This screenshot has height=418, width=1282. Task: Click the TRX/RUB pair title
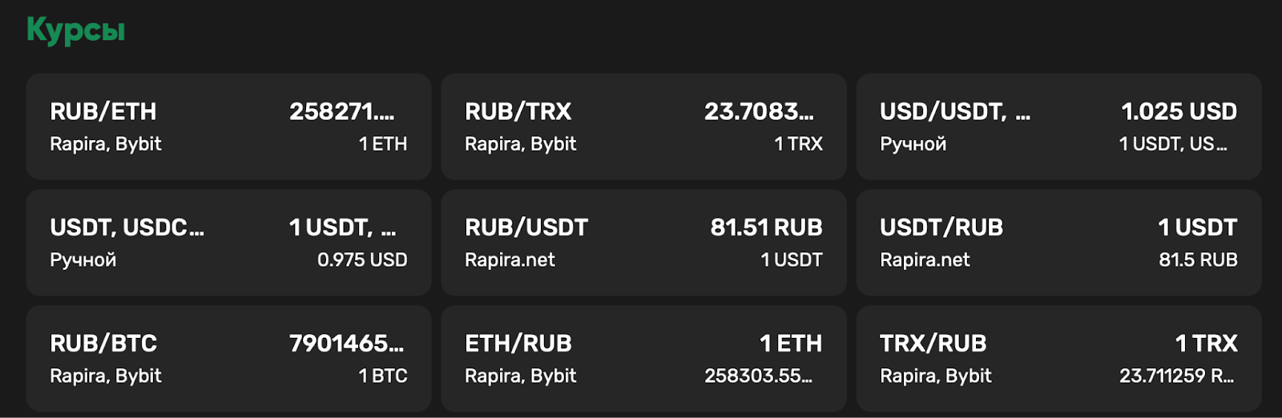click(x=933, y=344)
